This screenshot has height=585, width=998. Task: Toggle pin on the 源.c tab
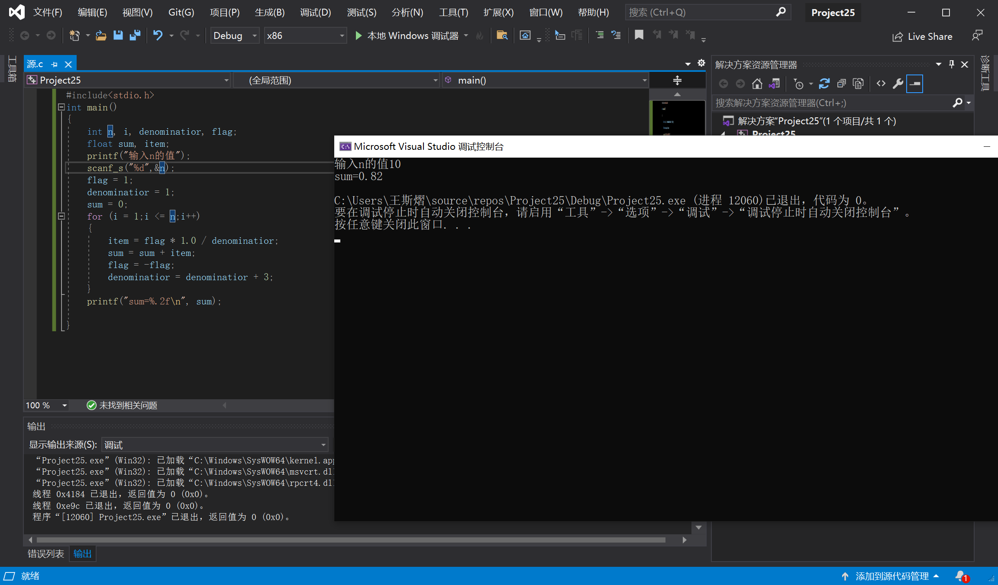[55, 65]
